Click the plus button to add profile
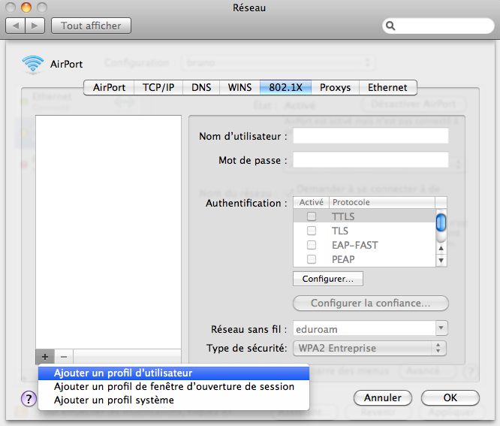Image resolution: width=500 pixels, height=426 pixels. click(45, 357)
